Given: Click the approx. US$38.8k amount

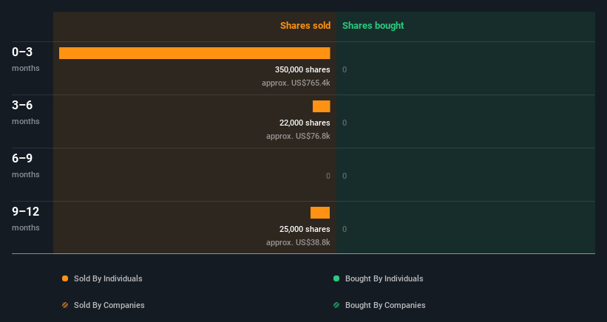Looking at the screenshot, I should (x=298, y=242).
